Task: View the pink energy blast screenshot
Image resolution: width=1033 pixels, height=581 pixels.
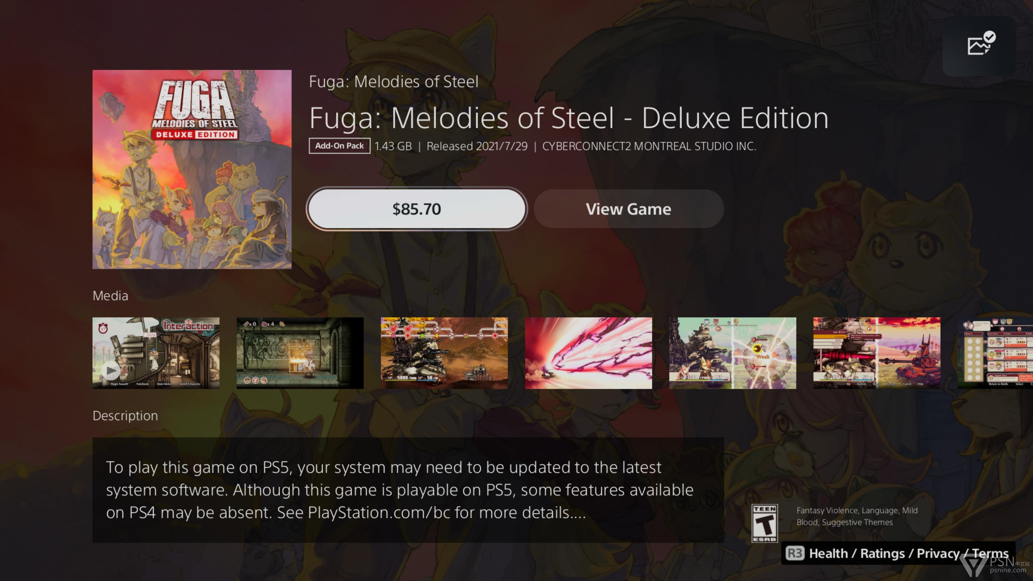Action: pyautogui.click(x=588, y=353)
